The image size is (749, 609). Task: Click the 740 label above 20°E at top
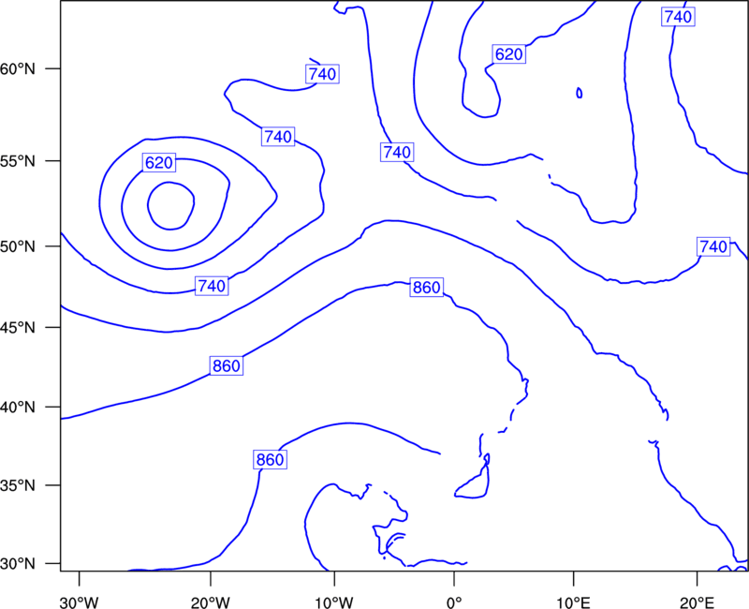pos(678,17)
